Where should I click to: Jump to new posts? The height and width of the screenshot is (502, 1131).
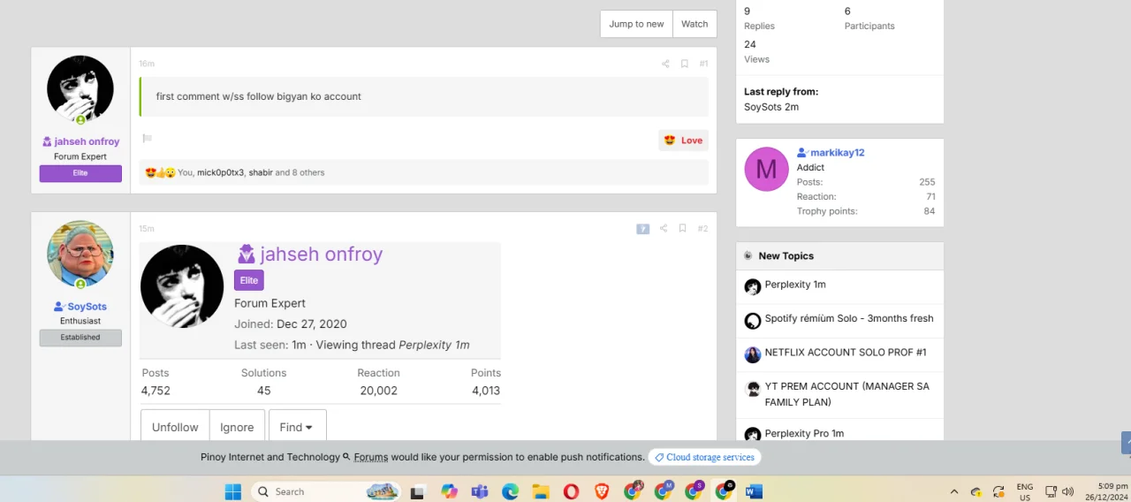pyautogui.click(x=636, y=24)
